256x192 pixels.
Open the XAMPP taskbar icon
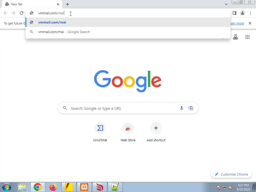pos(84,187)
